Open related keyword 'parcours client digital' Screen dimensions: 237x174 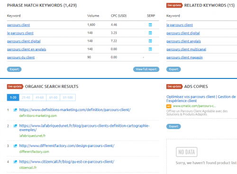click(183, 33)
